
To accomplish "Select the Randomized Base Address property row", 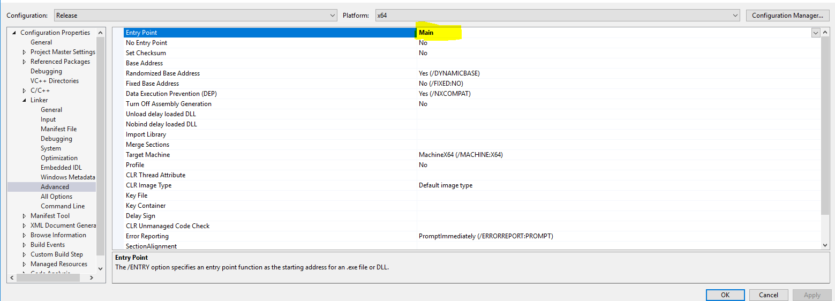I will [163, 73].
